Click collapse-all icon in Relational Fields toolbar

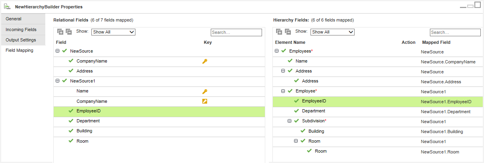tap(69, 32)
